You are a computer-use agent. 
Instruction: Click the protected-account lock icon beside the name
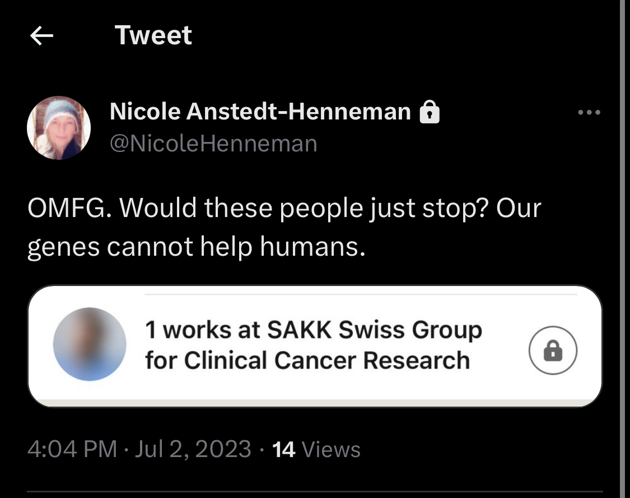(430, 112)
